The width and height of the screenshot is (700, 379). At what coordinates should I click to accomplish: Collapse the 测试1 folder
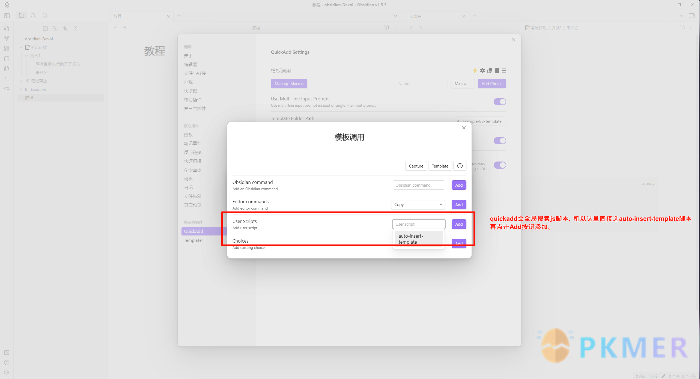click(26, 56)
